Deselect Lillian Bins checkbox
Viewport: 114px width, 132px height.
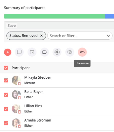pyautogui.click(x=6, y=109)
